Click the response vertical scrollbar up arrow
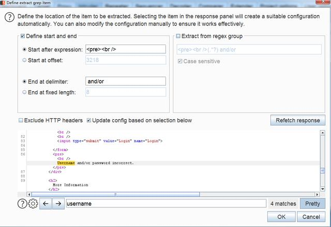This screenshot has height=227, width=331. coord(322,133)
